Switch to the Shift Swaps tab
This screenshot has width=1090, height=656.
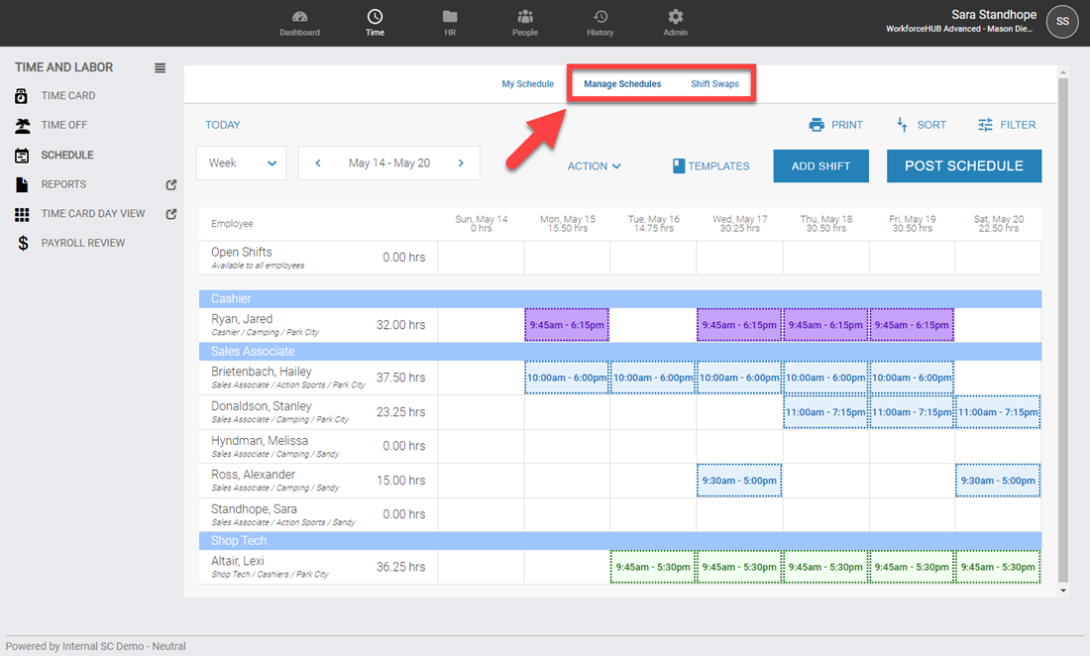714,84
